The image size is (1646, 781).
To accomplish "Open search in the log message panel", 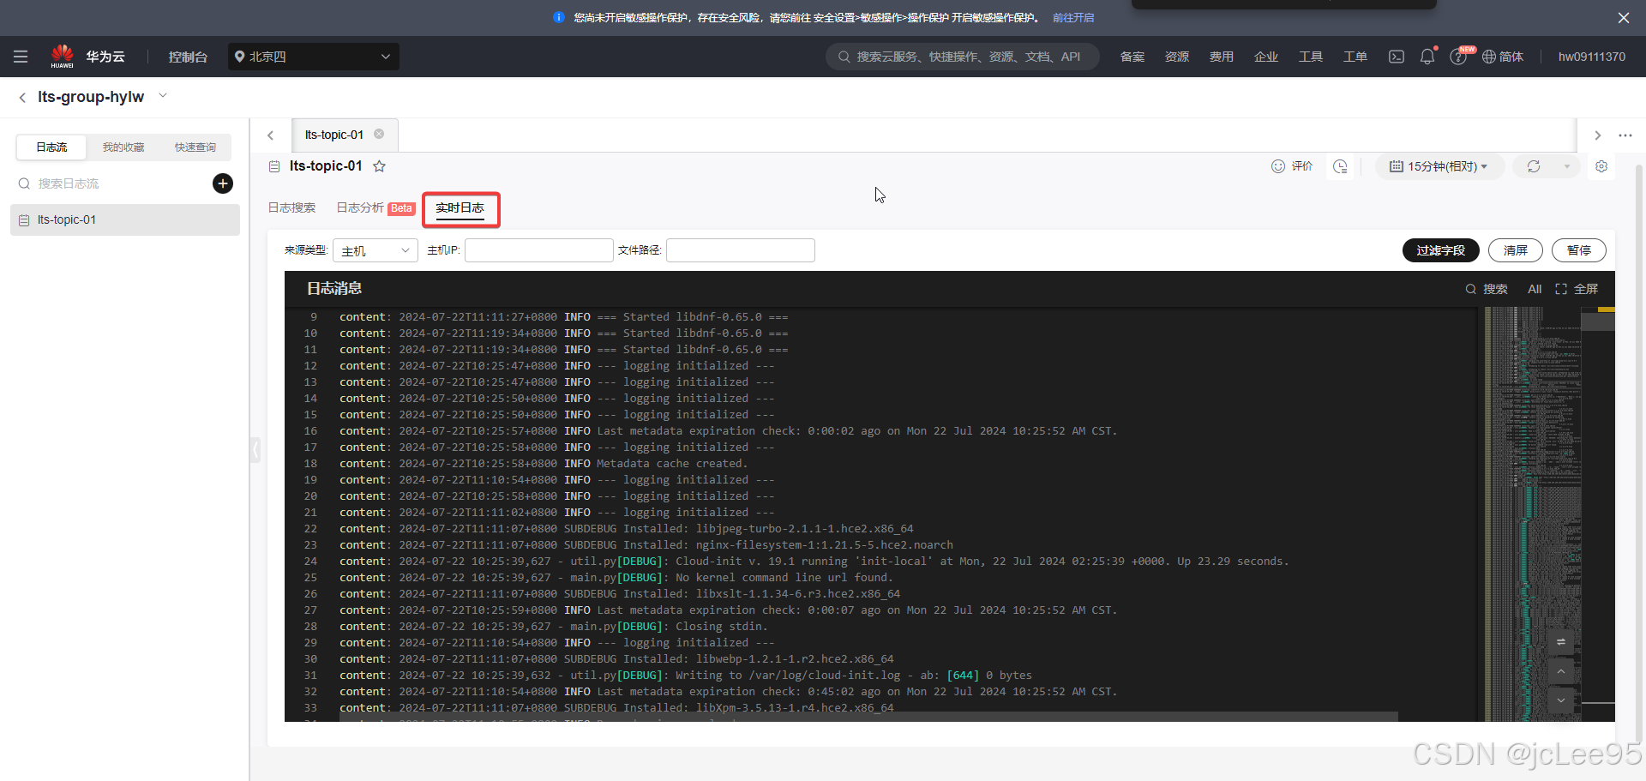I will pyautogui.click(x=1487, y=289).
